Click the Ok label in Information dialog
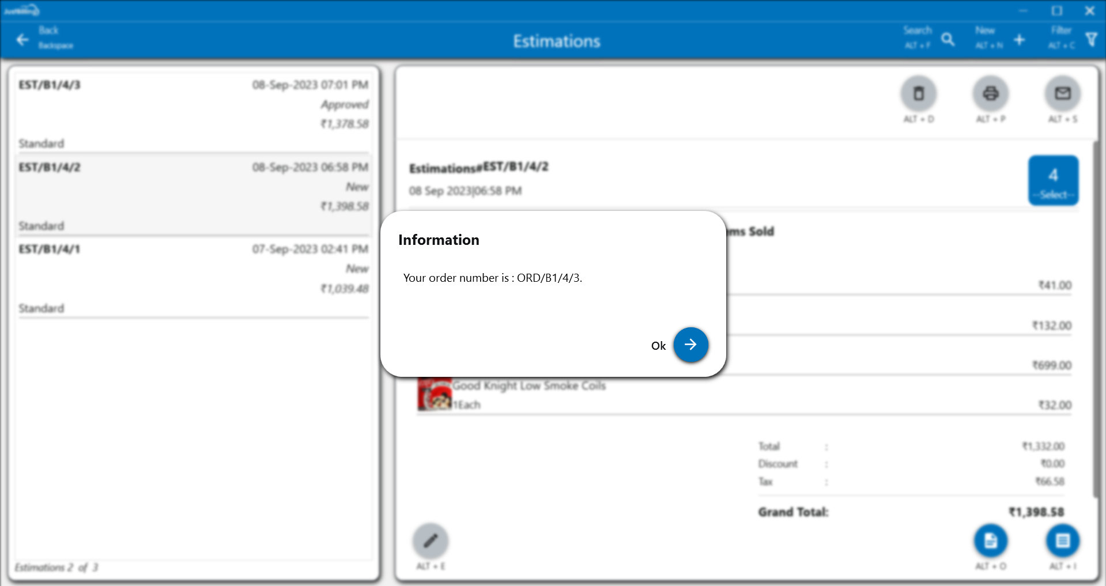Image resolution: width=1106 pixels, height=586 pixels. tap(658, 346)
